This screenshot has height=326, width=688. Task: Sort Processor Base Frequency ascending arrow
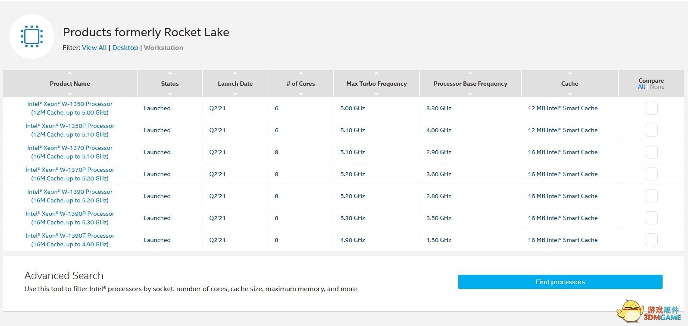point(470,74)
